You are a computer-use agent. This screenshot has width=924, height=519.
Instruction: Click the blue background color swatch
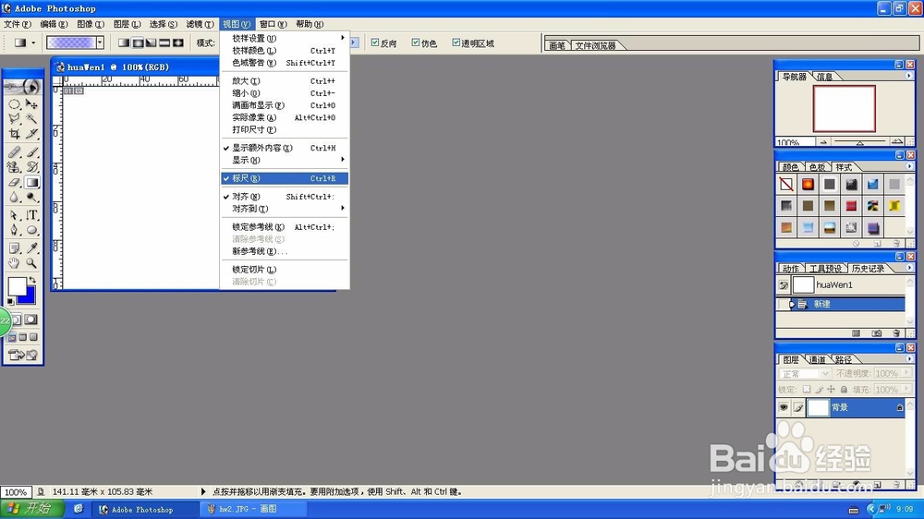point(29,297)
